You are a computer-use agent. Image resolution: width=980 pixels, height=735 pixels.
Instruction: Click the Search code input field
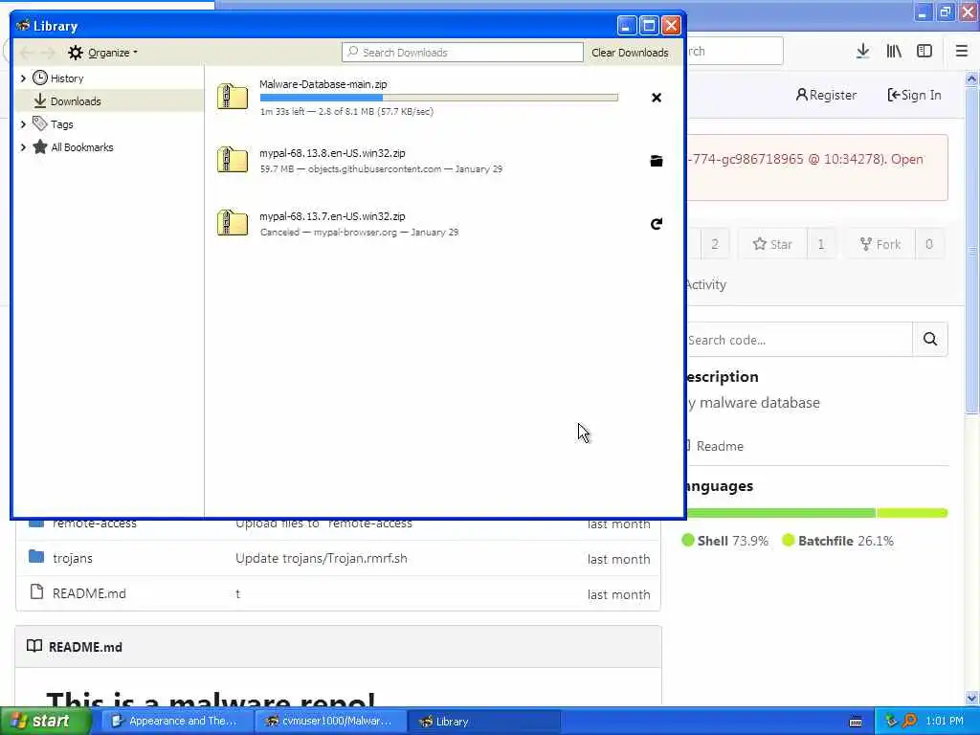(799, 340)
